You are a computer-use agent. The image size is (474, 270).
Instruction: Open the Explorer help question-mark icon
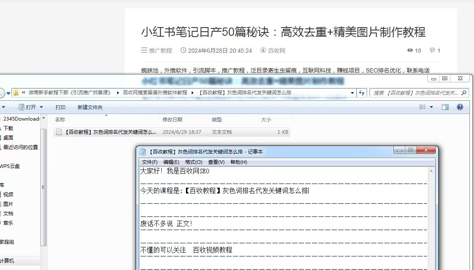[x=460, y=107]
